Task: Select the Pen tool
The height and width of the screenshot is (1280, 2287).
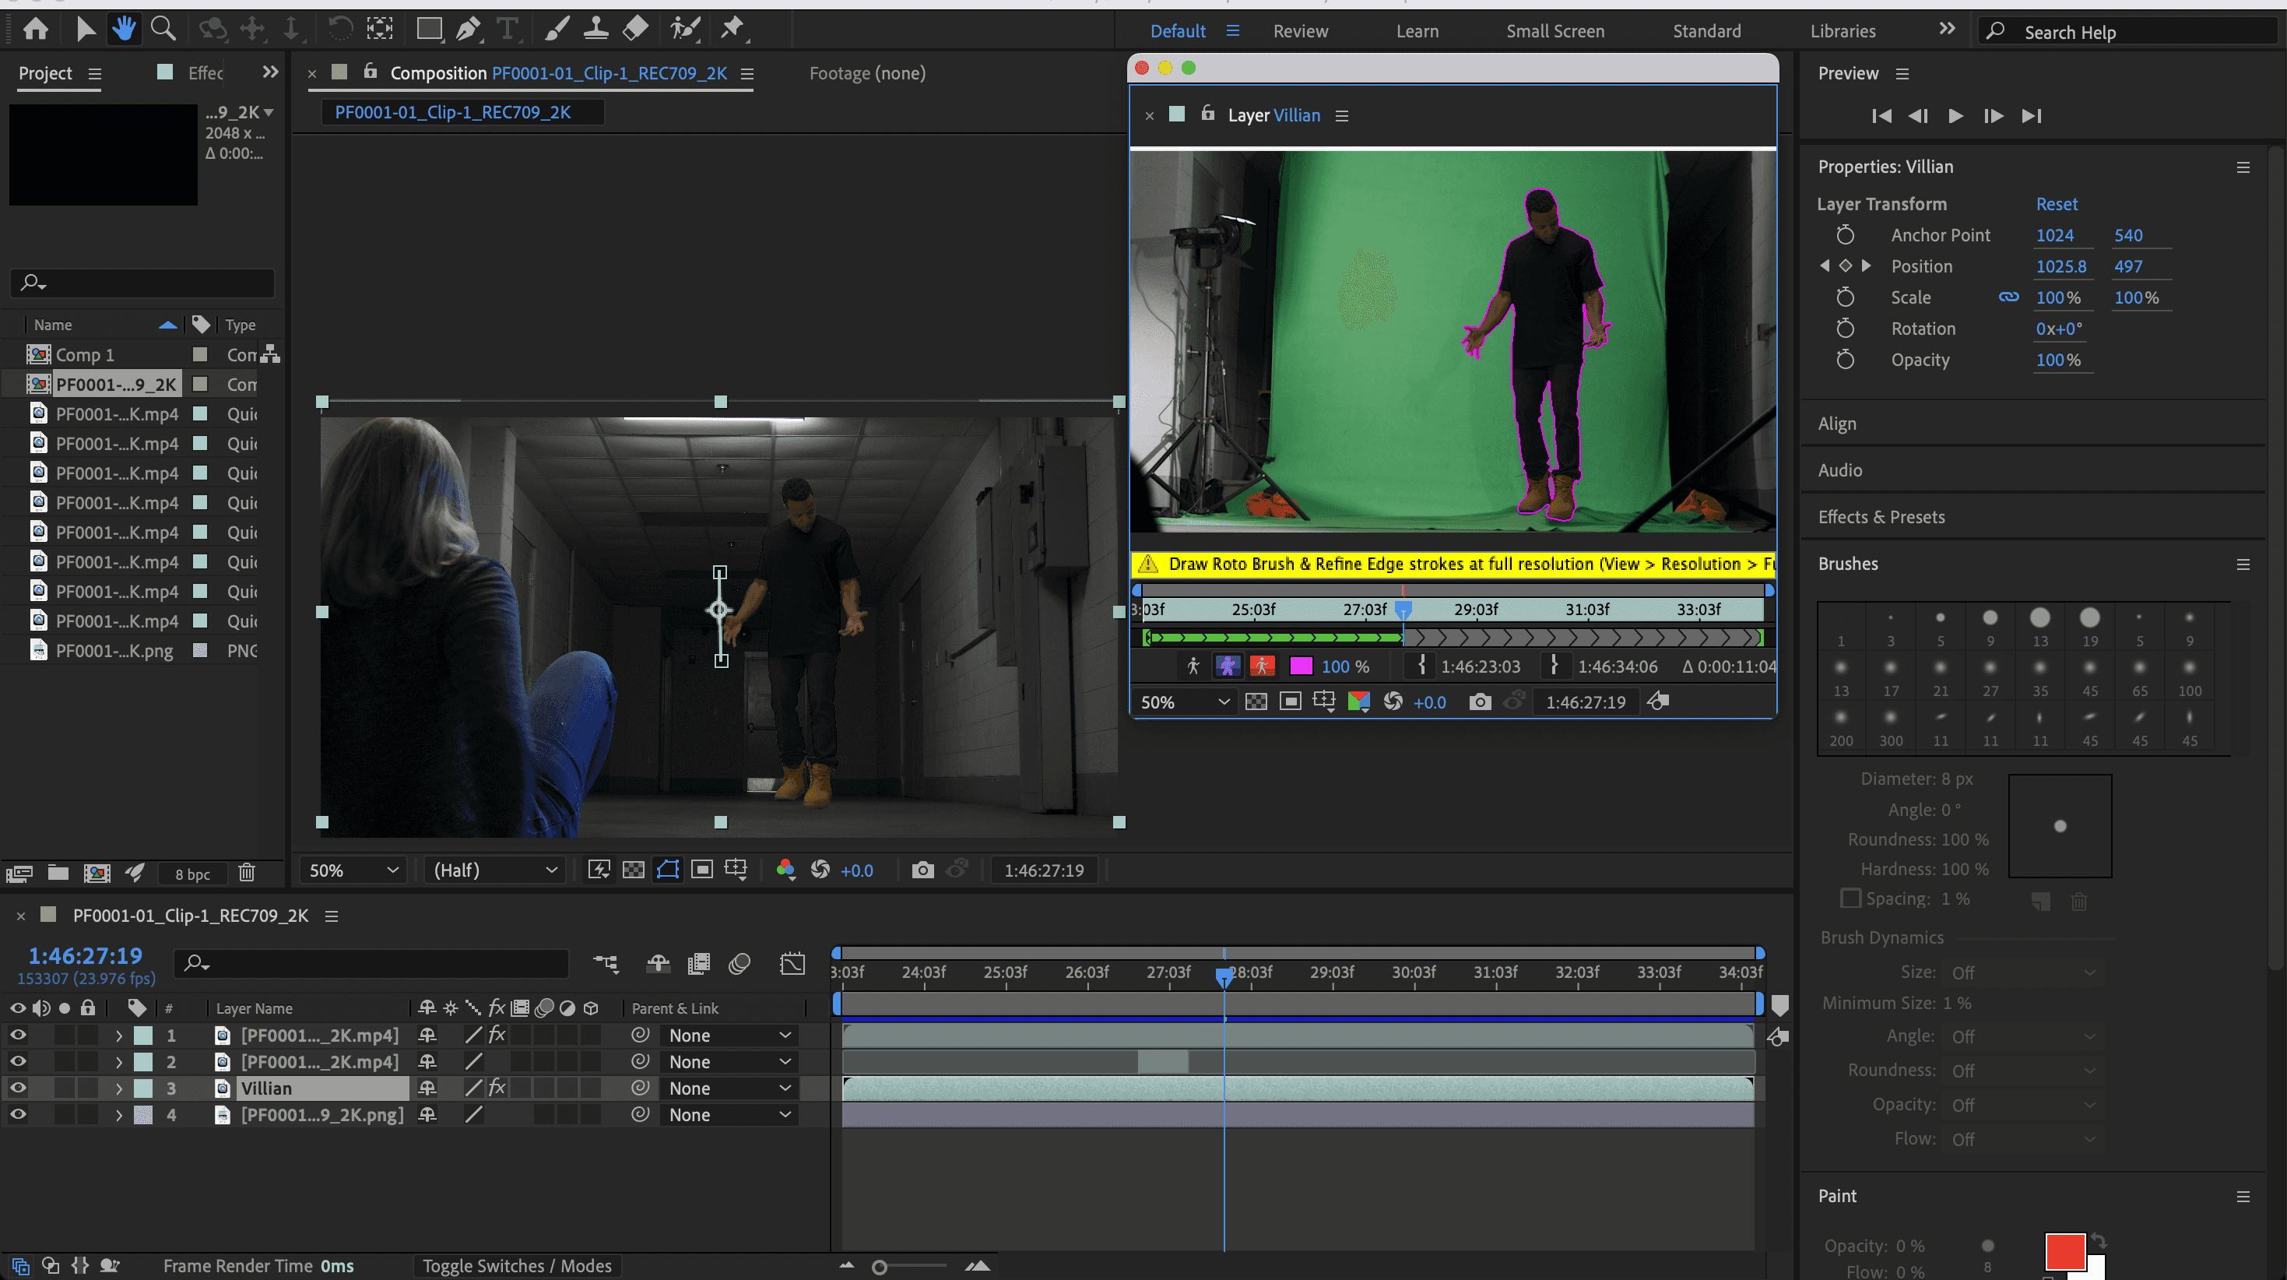Action: [468, 30]
